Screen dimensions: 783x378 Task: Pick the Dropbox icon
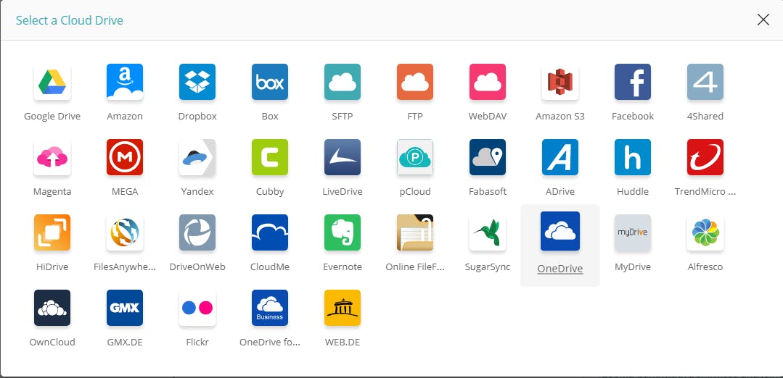(197, 82)
